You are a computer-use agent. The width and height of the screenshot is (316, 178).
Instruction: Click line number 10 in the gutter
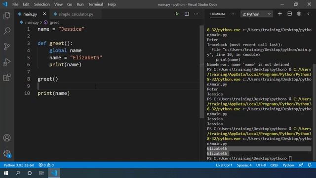coord(27,93)
